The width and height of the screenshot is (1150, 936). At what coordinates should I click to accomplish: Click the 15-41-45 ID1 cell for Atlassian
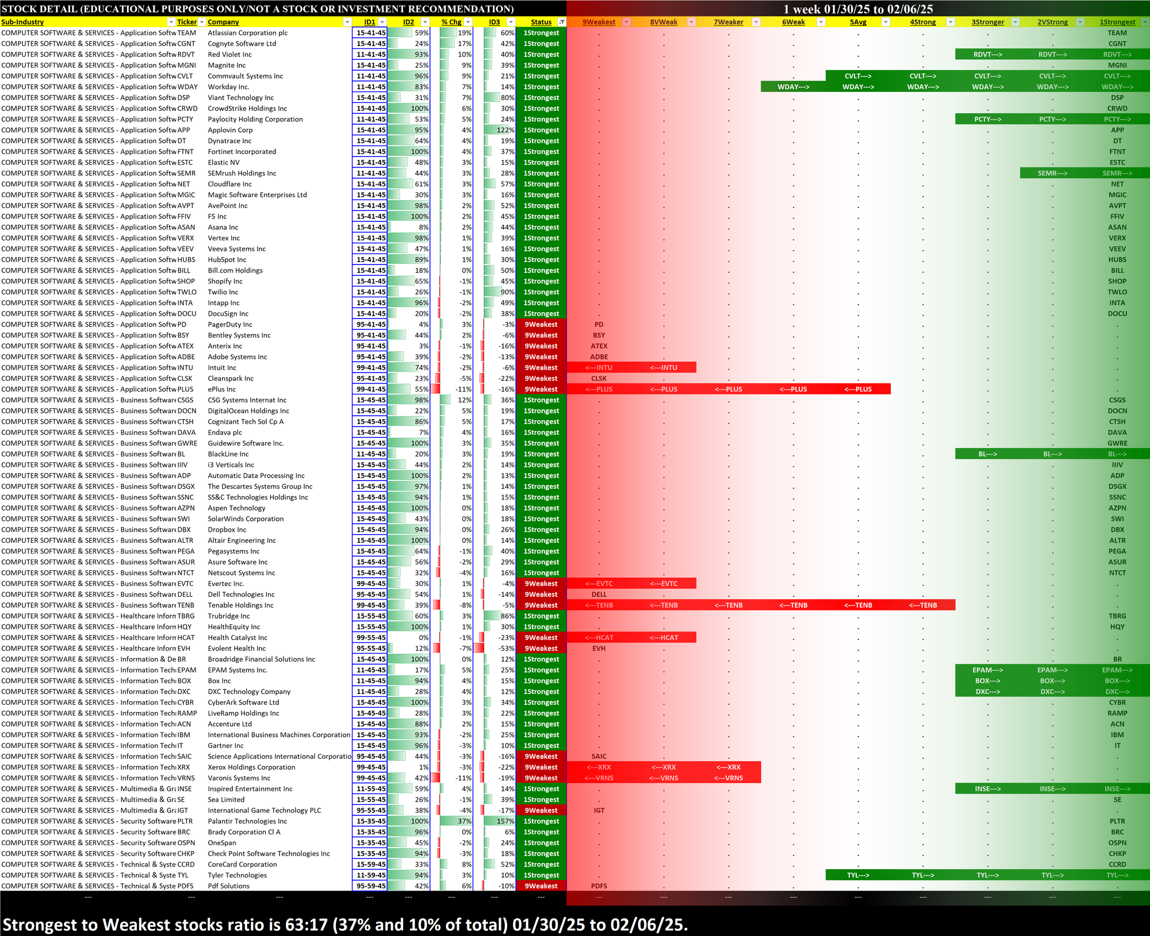pos(371,33)
